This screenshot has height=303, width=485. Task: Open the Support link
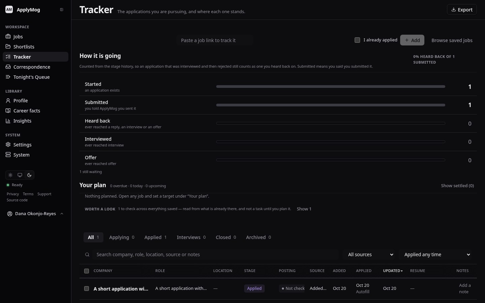tap(44, 194)
